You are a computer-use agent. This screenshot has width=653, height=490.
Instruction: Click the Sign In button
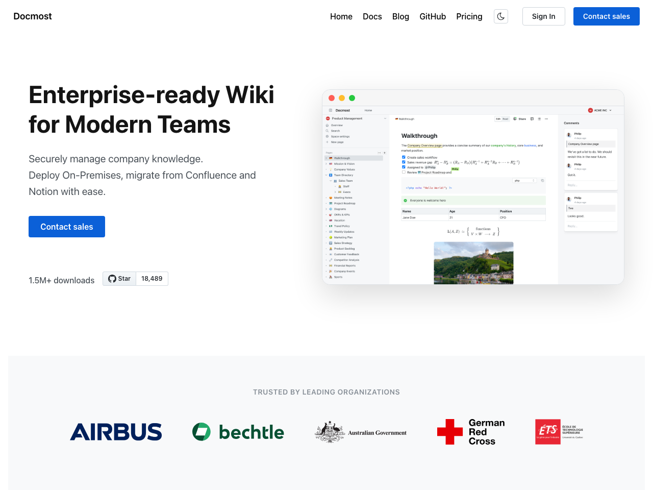(543, 16)
